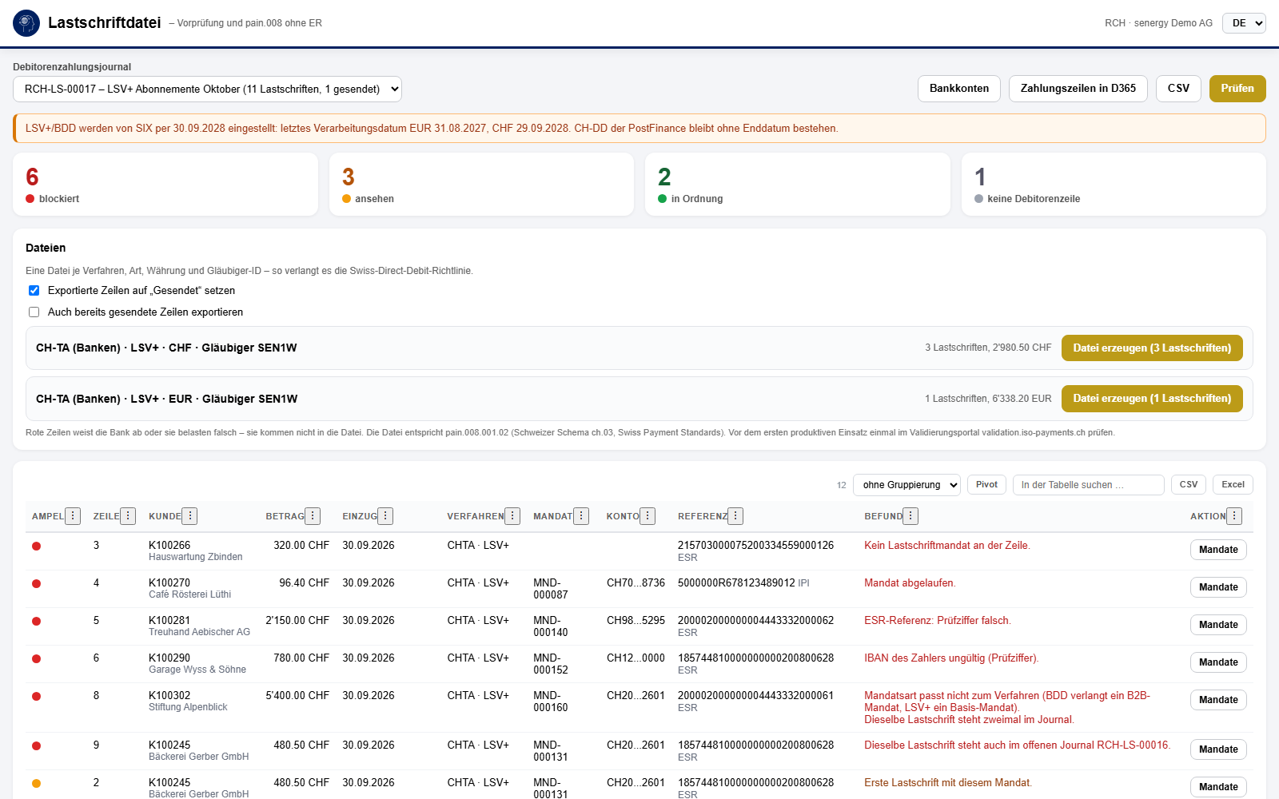
Task: Export table via CSV button next to Excel
Action: point(1189,485)
